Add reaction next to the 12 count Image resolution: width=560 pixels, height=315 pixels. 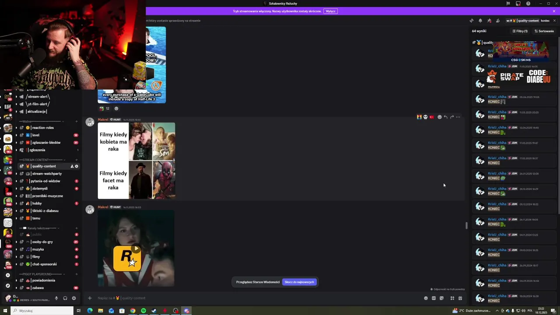(x=116, y=108)
